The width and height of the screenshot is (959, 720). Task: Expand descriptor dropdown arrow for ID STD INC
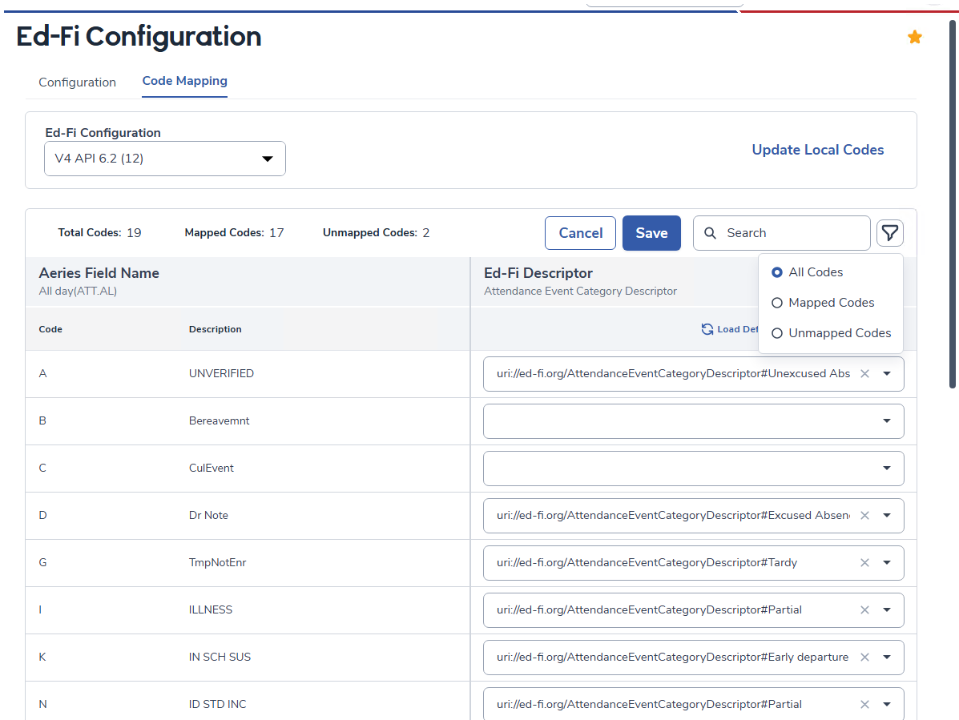[x=887, y=704]
